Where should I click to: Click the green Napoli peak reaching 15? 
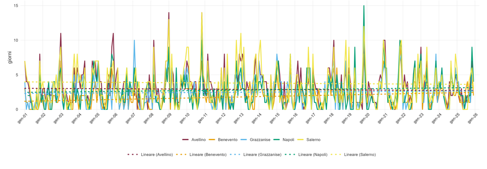pos(364,6)
